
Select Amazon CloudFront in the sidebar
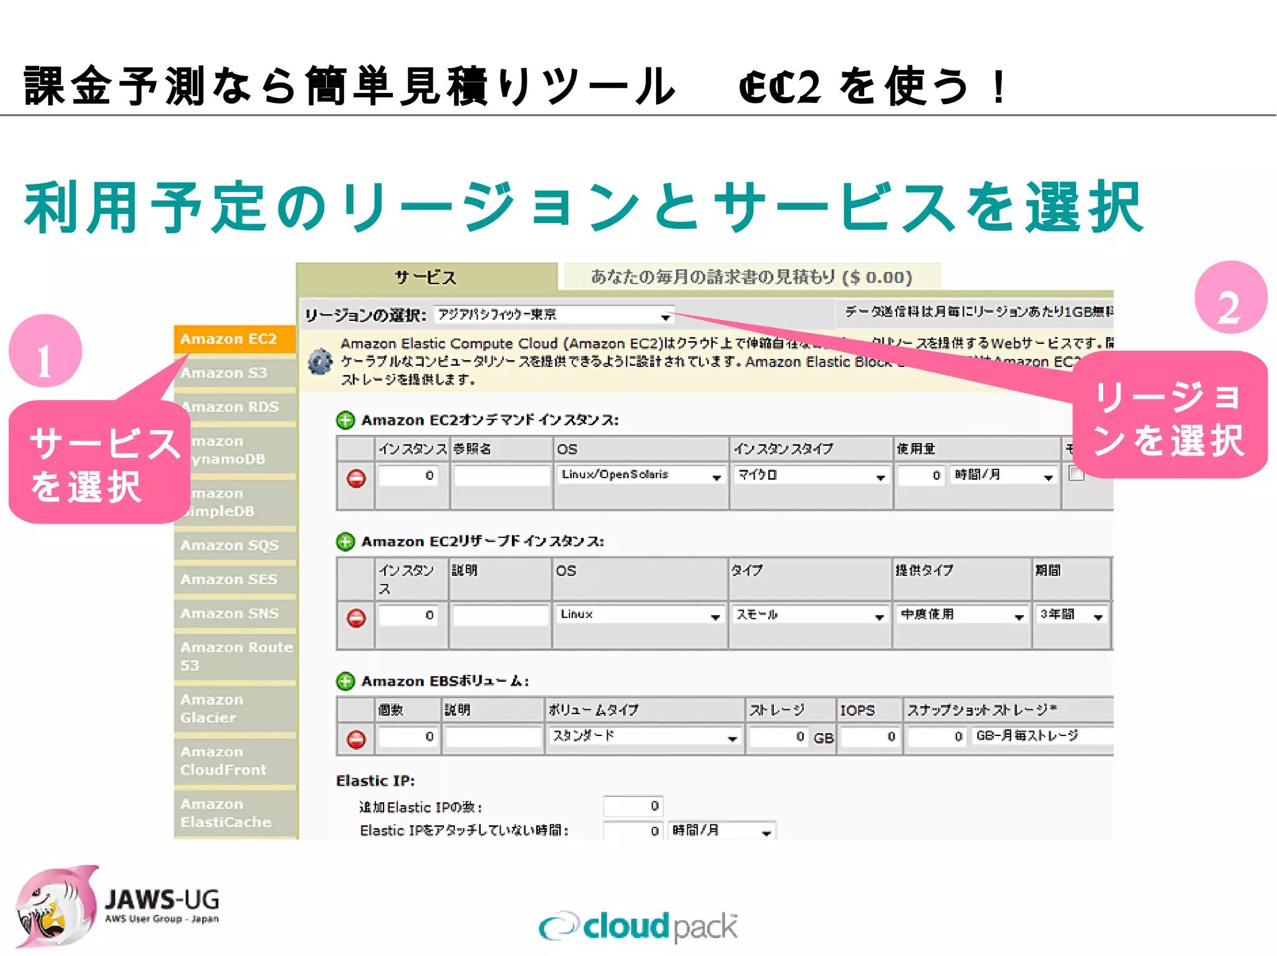point(234,761)
